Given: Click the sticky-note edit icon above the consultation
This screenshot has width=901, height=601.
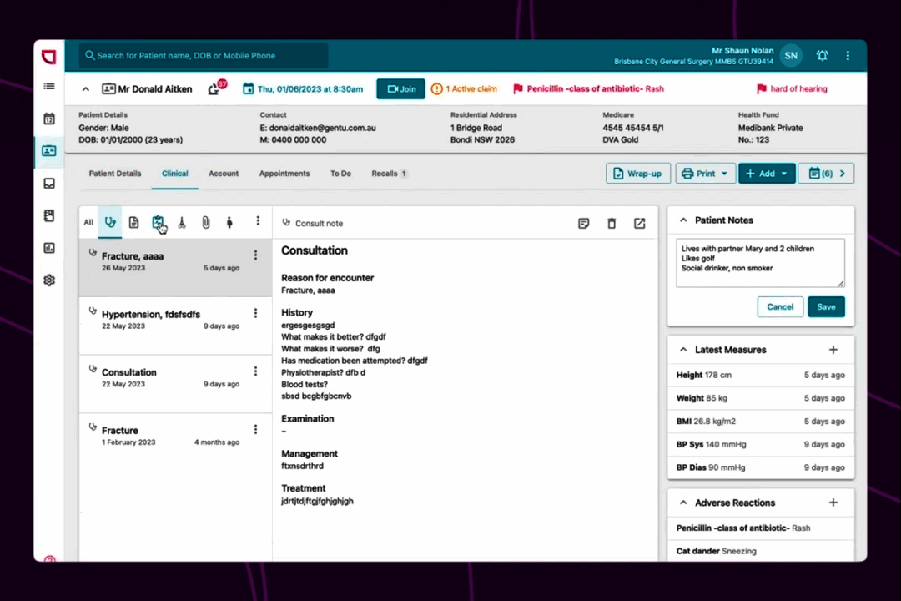Looking at the screenshot, I should [x=583, y=223].
